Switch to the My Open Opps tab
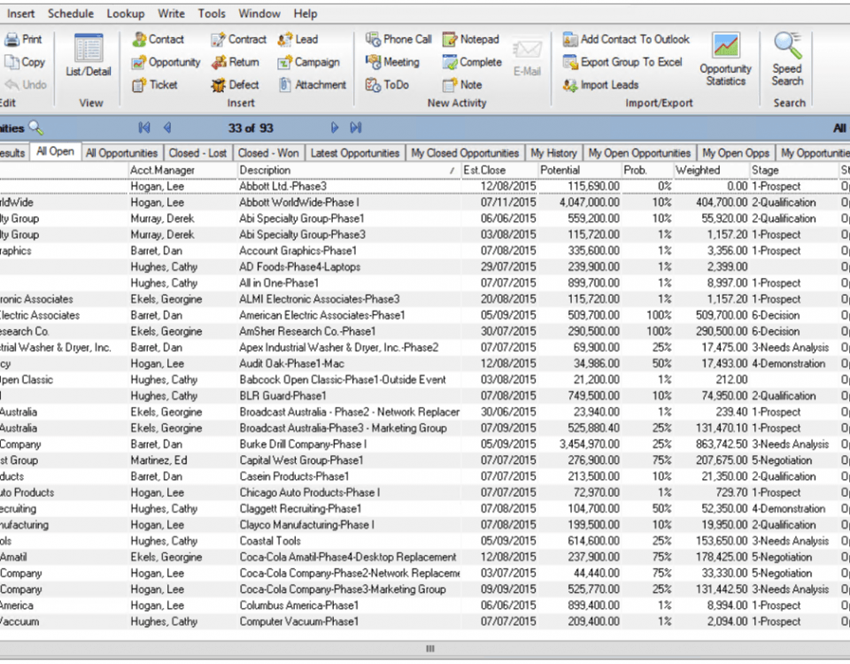The height and width of the screenshot is (664, 850). [736, 153]
